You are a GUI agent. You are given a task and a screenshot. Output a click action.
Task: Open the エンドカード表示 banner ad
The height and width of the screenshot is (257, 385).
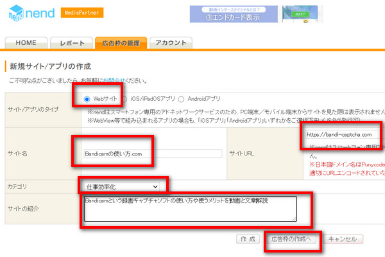coord(234,14)
